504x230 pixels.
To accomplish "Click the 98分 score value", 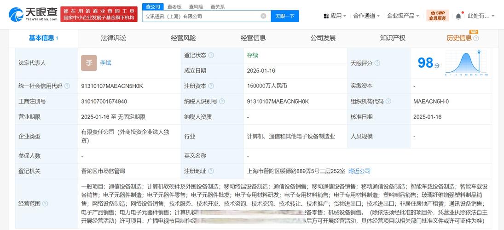I will coord(428,63).
